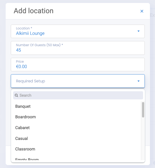Close the Add location dialog
155x168 pixels.
142,11
